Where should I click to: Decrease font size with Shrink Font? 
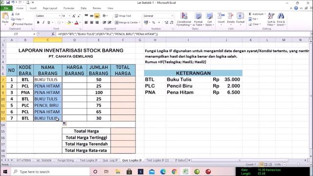[79, 16]
